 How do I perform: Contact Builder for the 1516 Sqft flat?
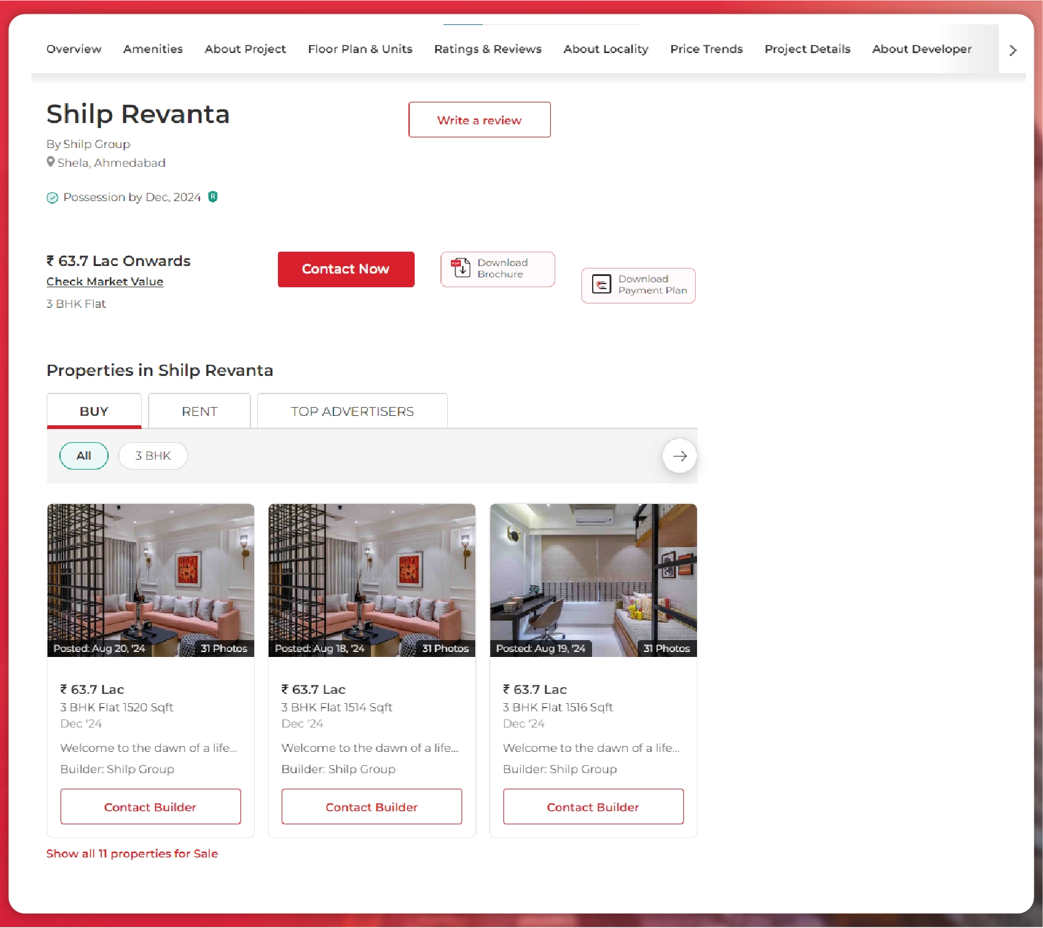[x=593, y=807]
